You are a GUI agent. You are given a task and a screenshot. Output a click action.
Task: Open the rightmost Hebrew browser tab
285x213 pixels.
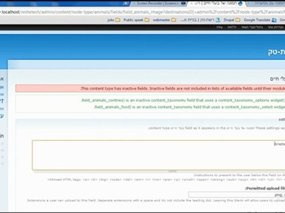tap(266, 3)
